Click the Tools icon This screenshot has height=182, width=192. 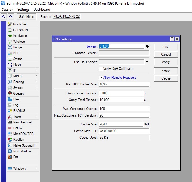[10, 117]
